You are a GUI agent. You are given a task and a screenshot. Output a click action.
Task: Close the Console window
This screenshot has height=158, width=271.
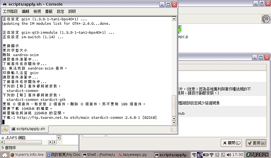pyautogui.click(x=174, y=4)
